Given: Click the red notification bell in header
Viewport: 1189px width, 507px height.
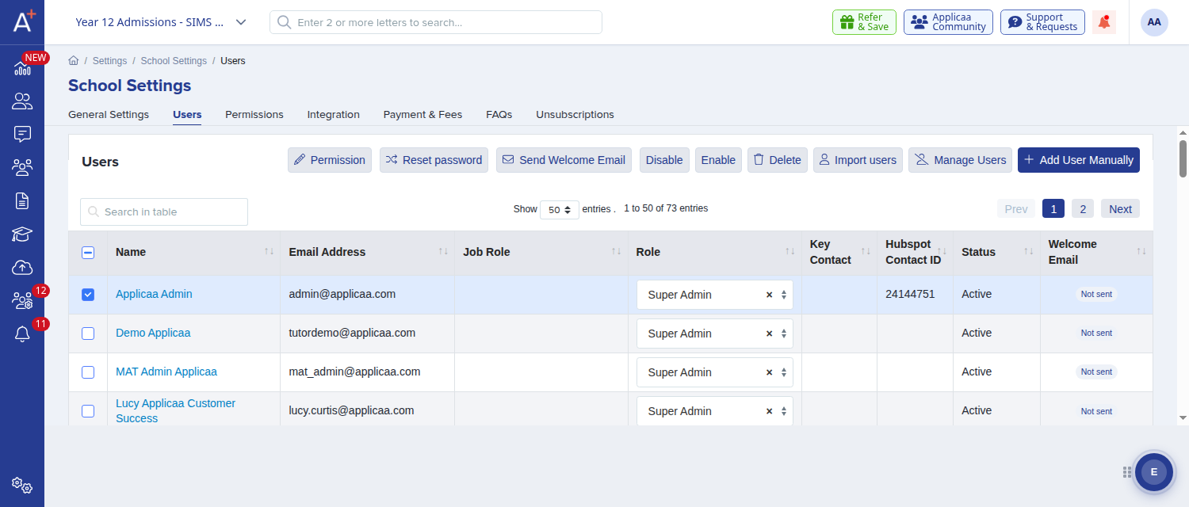Looking at the screenshot, I should click(1104, 22).
